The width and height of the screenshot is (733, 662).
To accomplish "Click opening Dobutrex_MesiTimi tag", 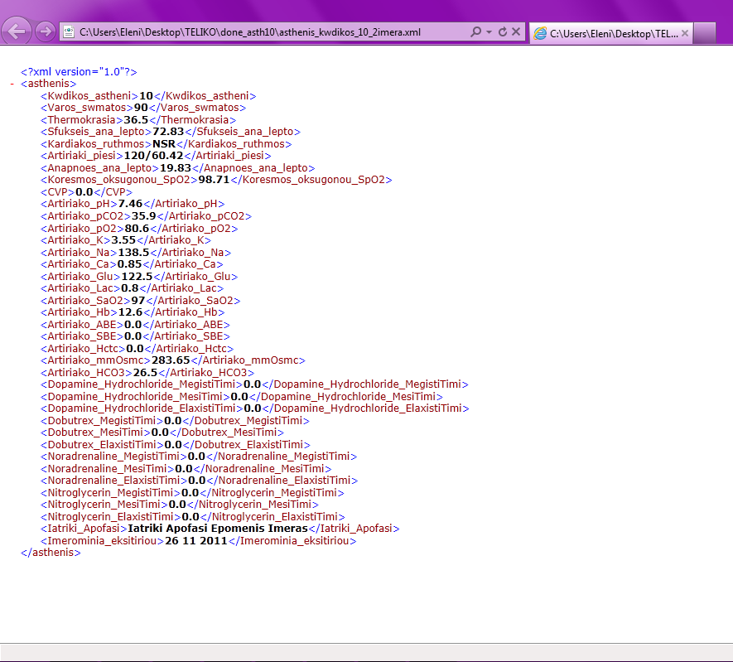I will tap(95, 432).
